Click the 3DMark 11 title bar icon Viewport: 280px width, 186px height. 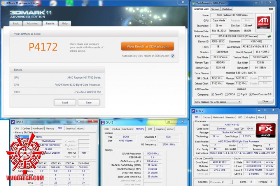[x=3, y=3]
